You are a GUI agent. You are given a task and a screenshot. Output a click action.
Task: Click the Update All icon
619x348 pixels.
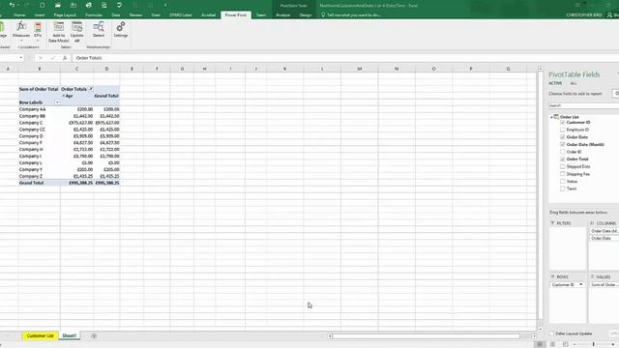point(77,27)
